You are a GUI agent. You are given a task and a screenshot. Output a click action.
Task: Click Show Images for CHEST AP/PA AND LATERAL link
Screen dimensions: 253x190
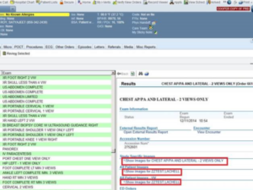pyautogui.click(x=174, y=161)
